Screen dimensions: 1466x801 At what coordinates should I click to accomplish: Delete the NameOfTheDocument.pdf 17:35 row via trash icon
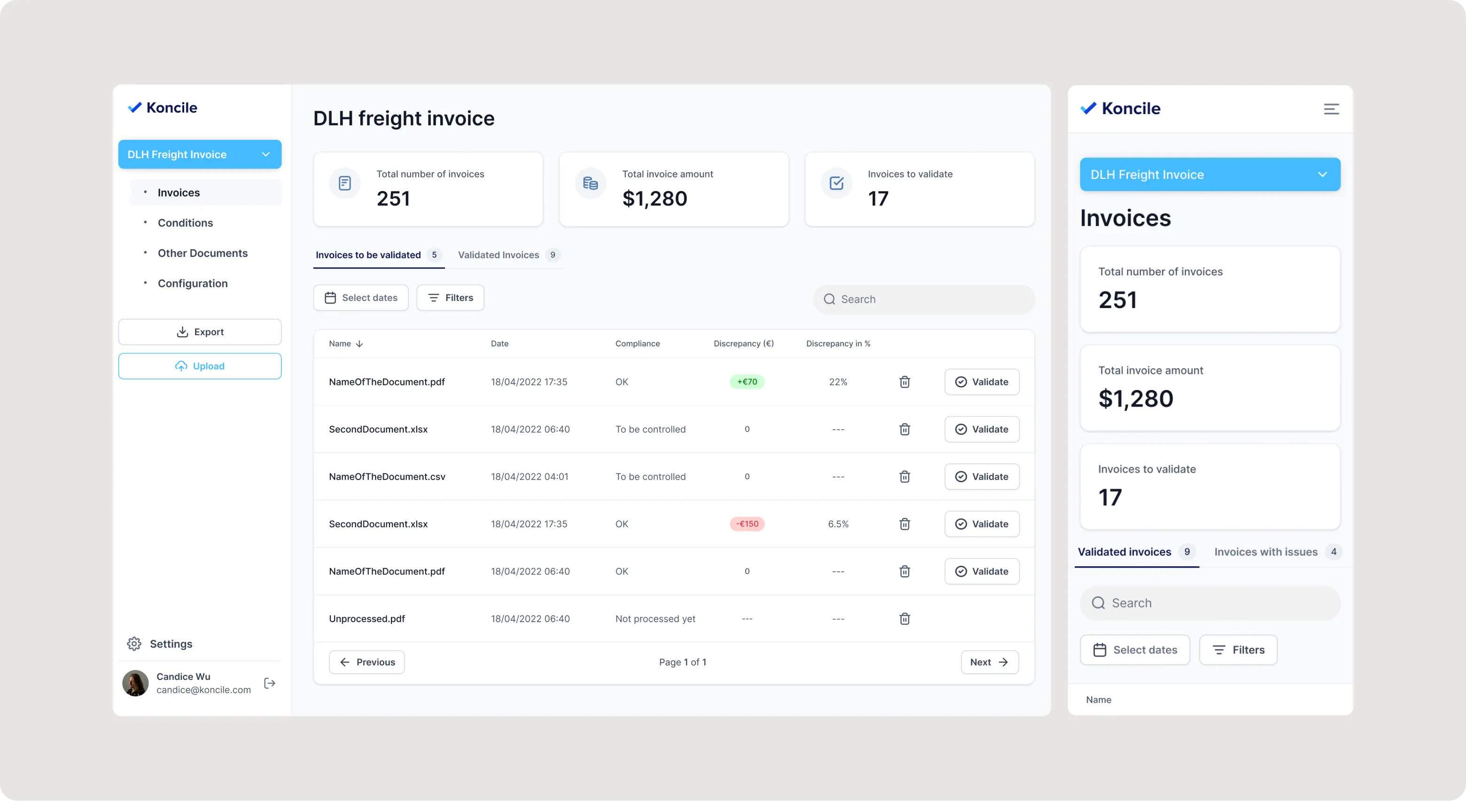pos(905,381)
